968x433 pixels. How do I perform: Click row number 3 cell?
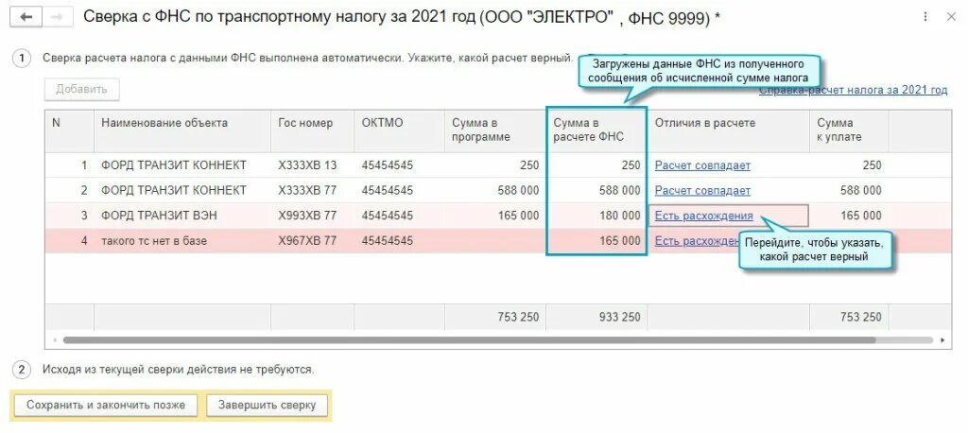tap(69, 216)
